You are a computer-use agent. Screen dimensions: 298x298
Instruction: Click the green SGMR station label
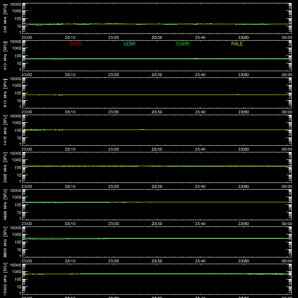(x=182, y=44)
